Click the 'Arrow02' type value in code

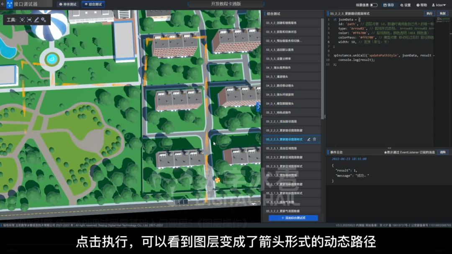coord(358,28)
